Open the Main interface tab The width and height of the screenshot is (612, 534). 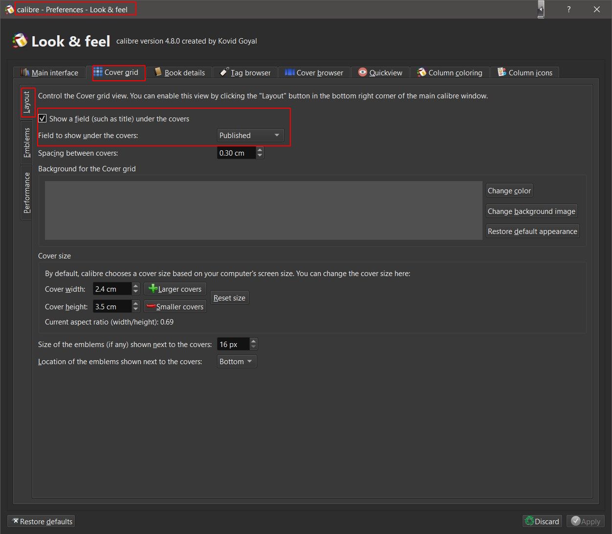pos(49,72)
